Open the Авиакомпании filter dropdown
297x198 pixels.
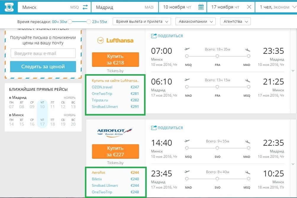(196, 21)
